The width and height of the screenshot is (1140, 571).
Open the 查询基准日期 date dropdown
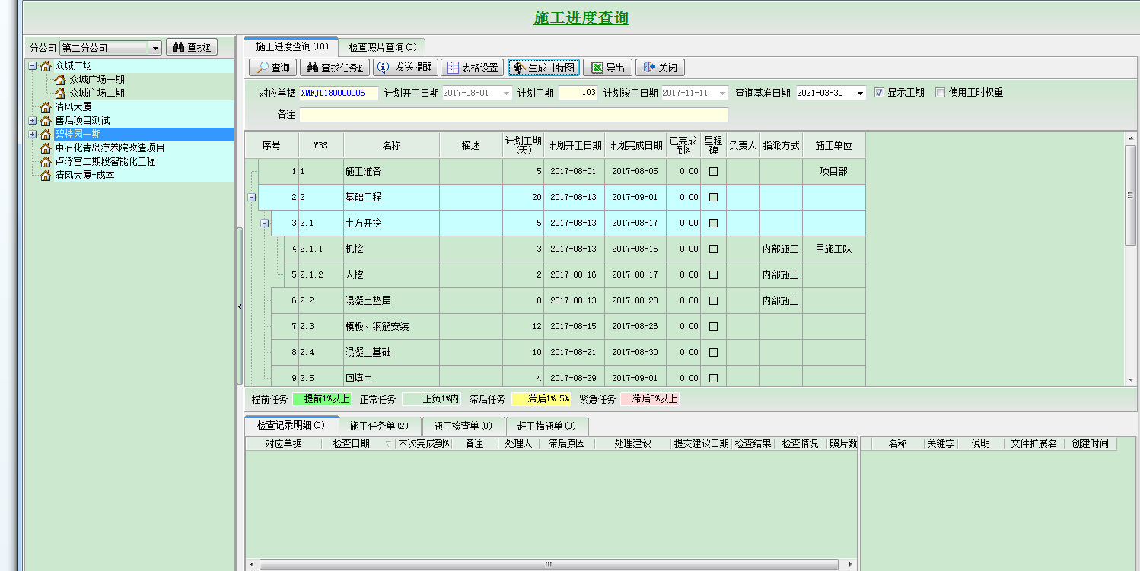[860, 93]
